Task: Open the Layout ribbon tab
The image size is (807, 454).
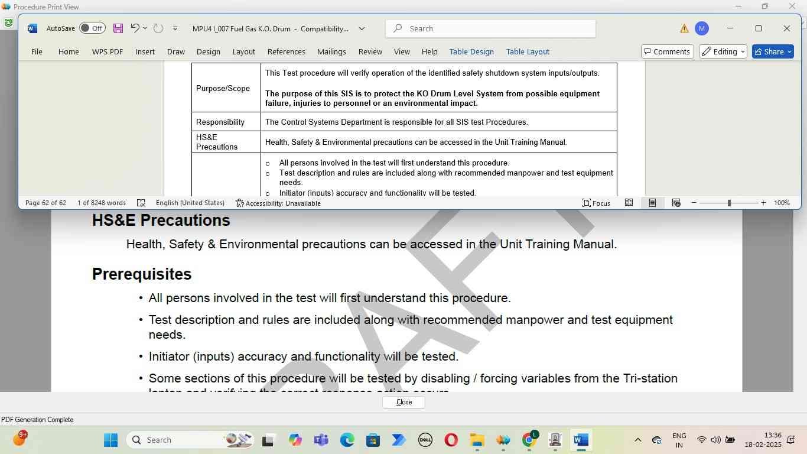Action: pos(243,51)
